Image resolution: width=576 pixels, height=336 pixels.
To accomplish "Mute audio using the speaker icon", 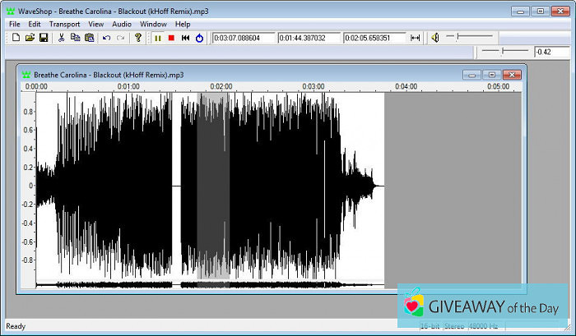I will coord(434,38).
